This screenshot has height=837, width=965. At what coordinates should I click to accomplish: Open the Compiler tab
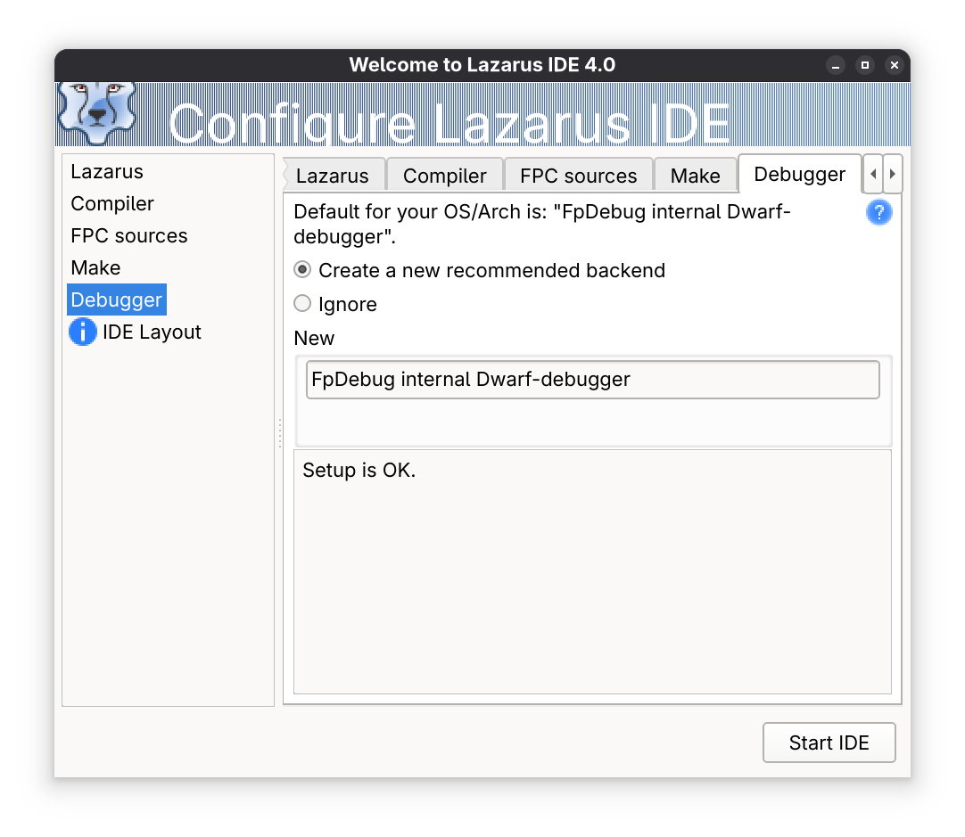tap(445, 176)
